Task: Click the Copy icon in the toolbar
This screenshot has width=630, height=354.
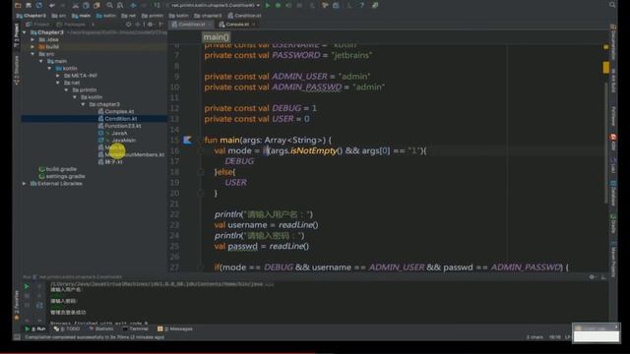Action: click(x=86, y=5)
